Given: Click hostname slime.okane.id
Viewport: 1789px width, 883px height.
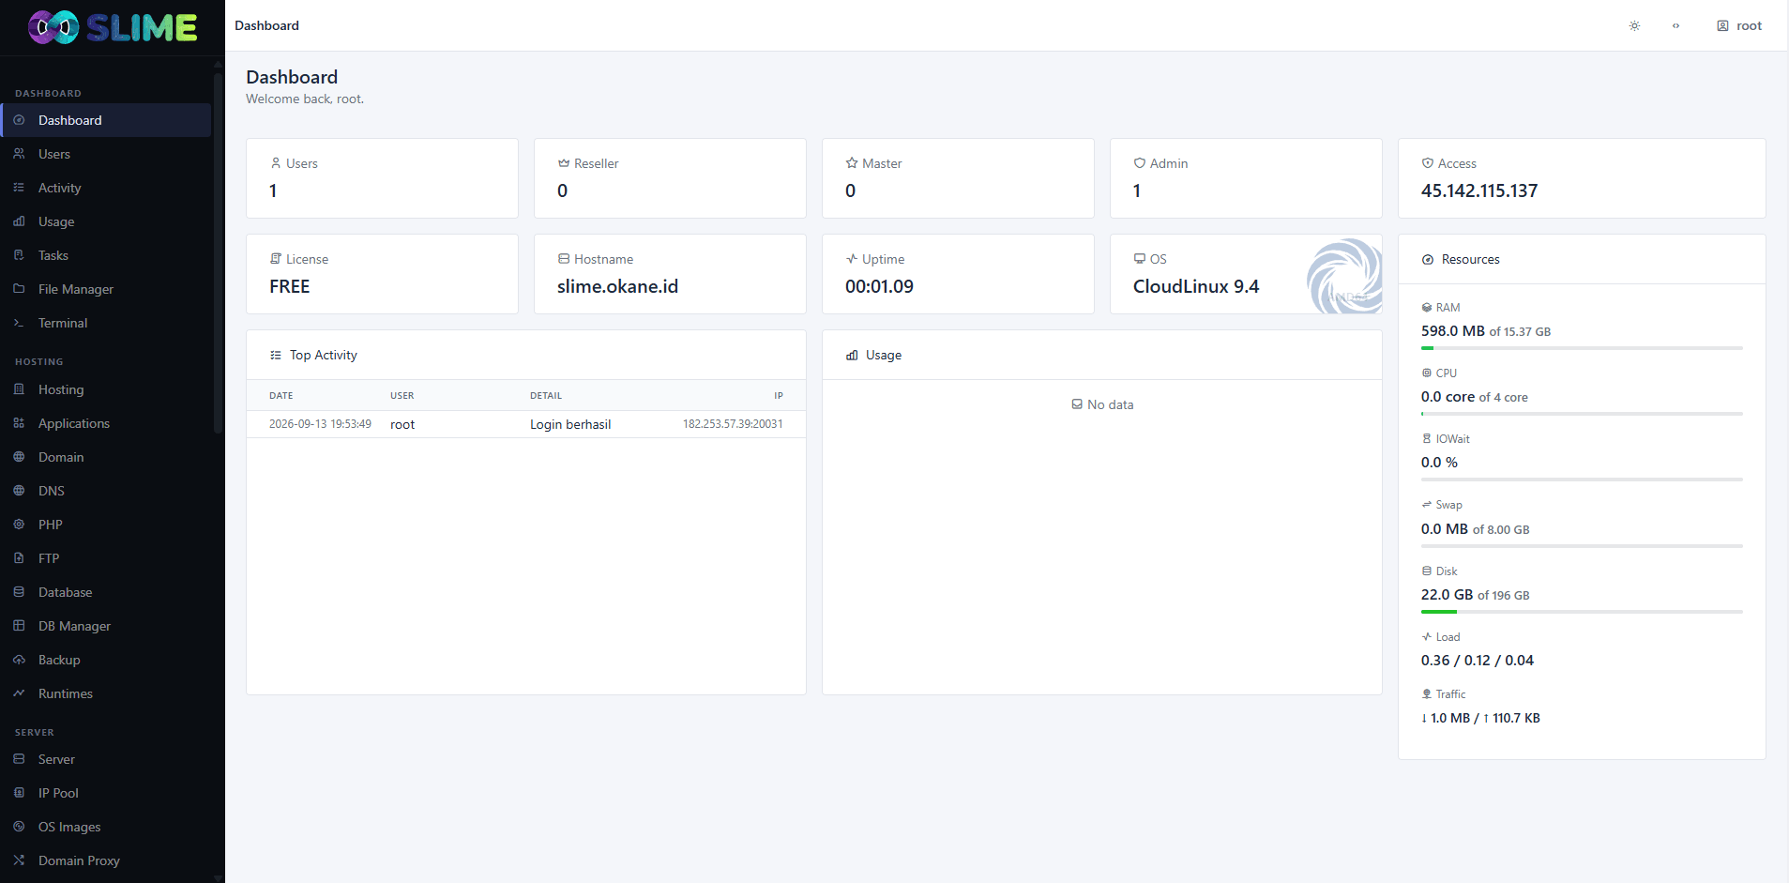Looking at the screenshot, I should tap(617, 286).
